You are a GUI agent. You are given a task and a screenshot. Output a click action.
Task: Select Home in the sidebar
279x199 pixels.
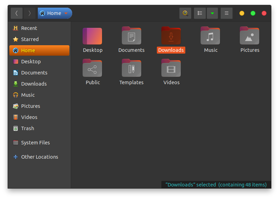(39, 50)
